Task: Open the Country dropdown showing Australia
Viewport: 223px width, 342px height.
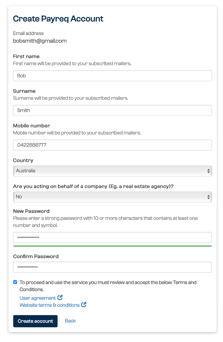Action: [112, 171]
